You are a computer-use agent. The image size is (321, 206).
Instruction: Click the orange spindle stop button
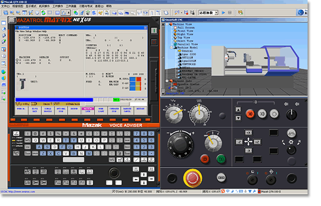pos(250,114)
